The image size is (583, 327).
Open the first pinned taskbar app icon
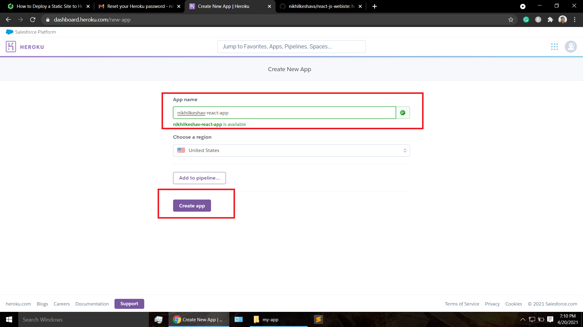(x=158, y=319)
